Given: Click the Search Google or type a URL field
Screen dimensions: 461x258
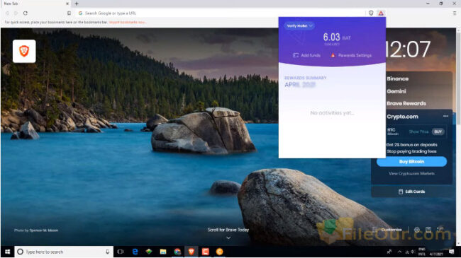Looking at the screenshot, I should click(x=221, y=13).
